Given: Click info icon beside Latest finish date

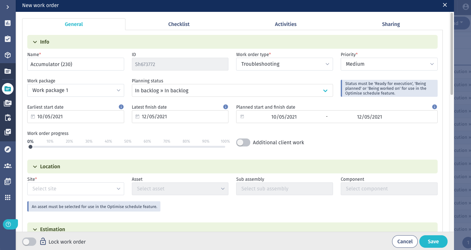Looking at the screenshot, I should coord(226,107).
